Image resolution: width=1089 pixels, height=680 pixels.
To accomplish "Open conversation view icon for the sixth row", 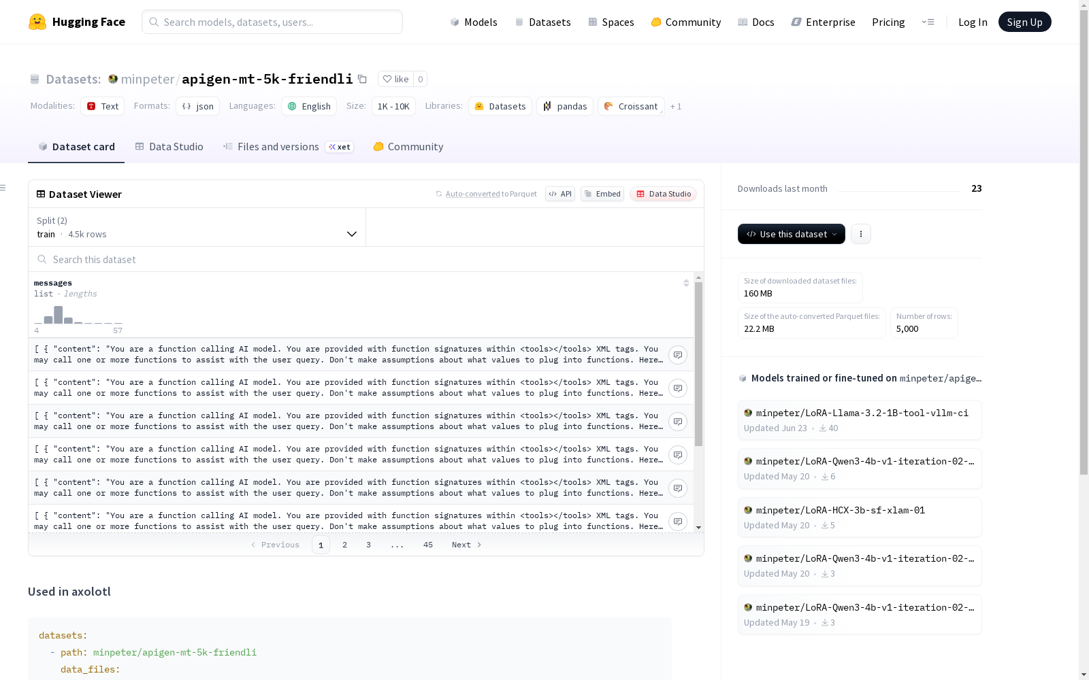I will tap(678, 522).
